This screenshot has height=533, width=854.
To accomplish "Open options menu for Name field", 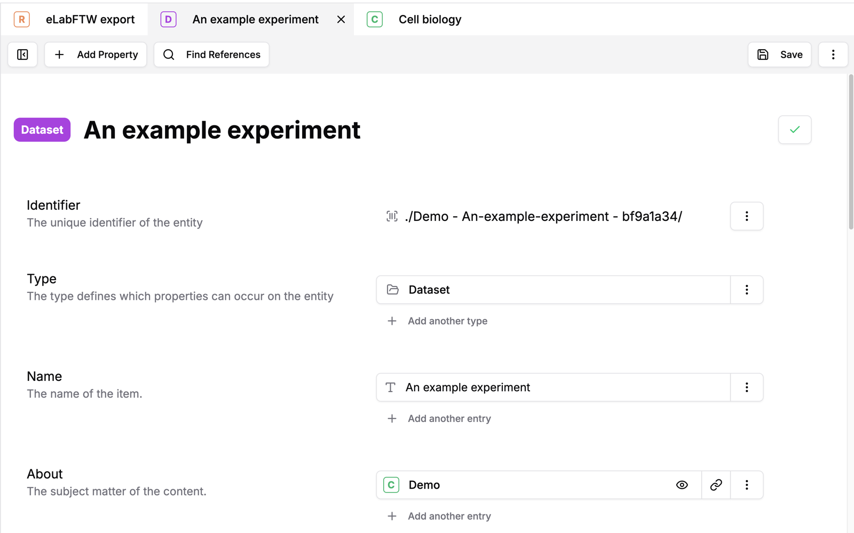I will point(746,387).
